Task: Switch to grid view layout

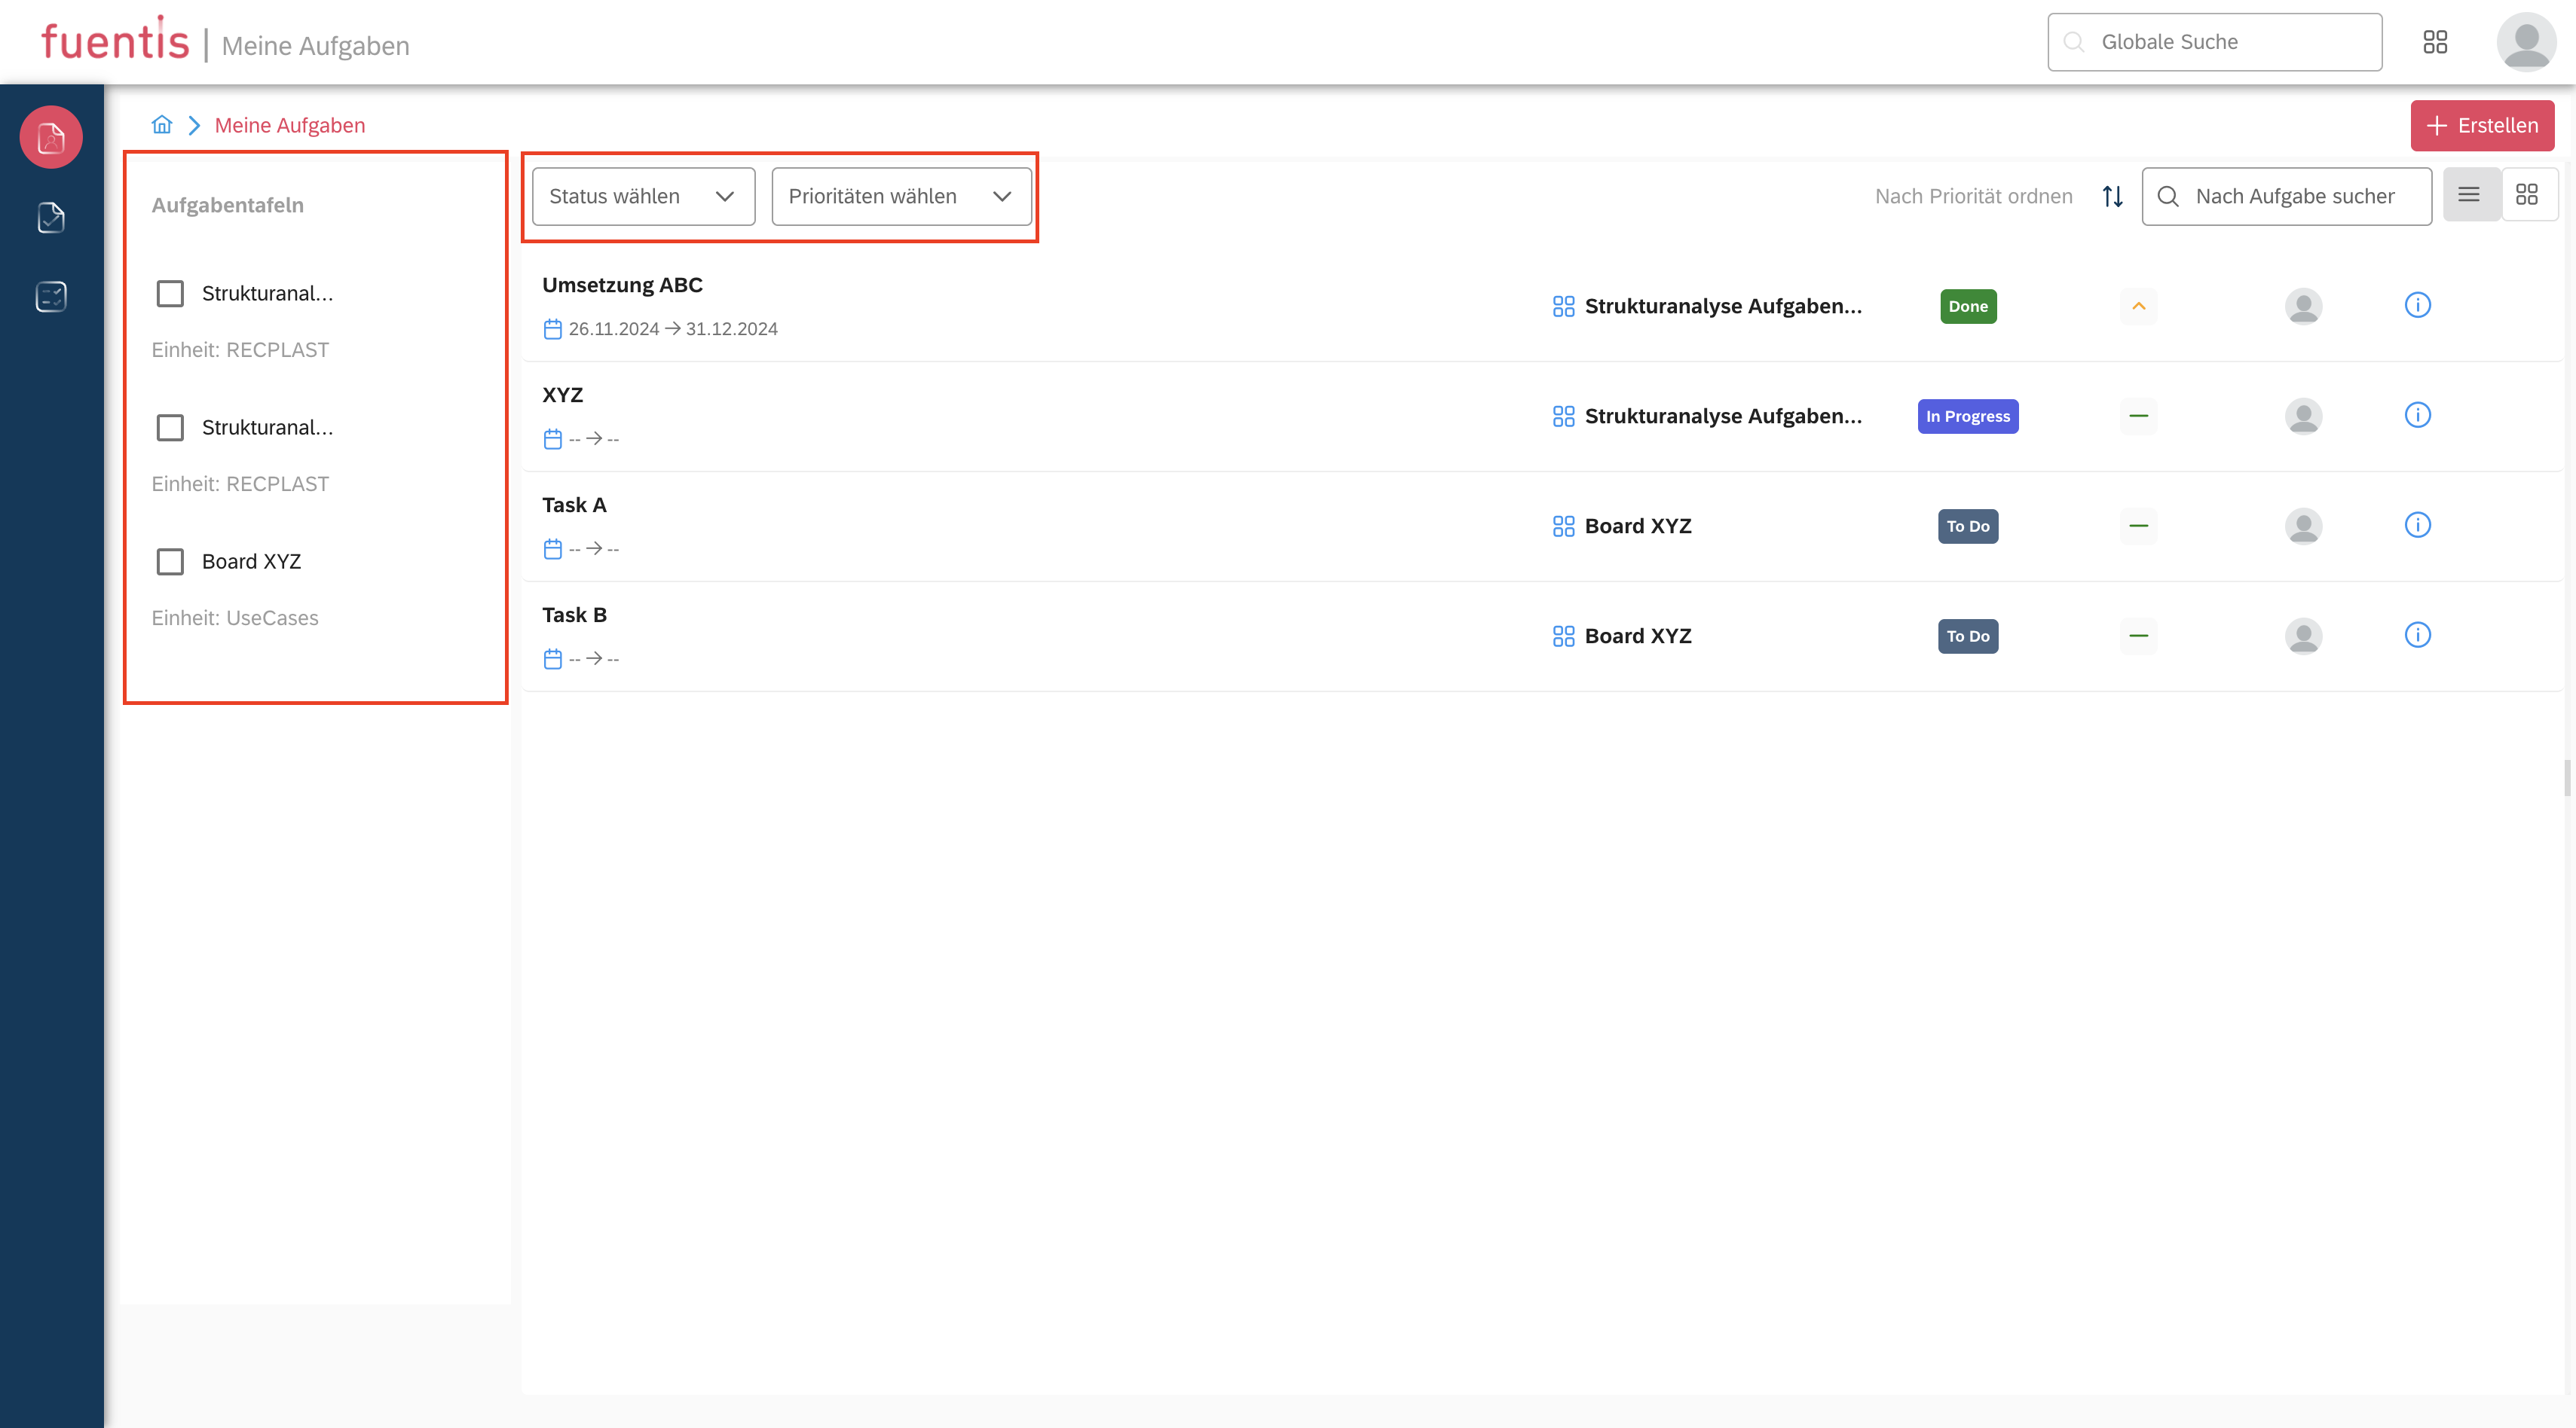Action: 2527,195
